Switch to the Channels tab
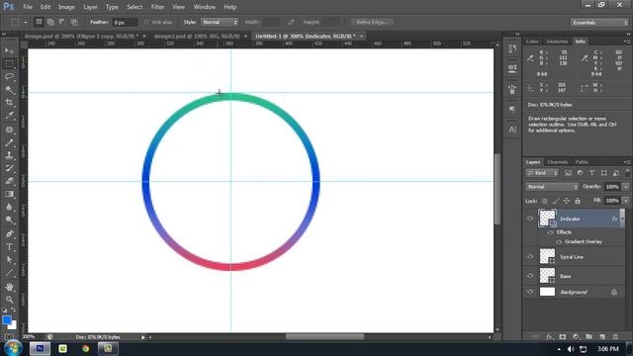Image resolution: width=633 pixels, height=356 pixels. click(x=558, y=162)
